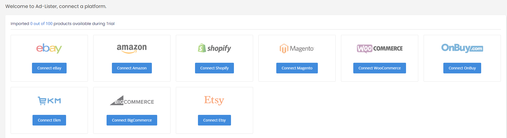Viewport: 507px width, 138px height.
Task: Click the BigCommerce logo
Action: point(132,101)
